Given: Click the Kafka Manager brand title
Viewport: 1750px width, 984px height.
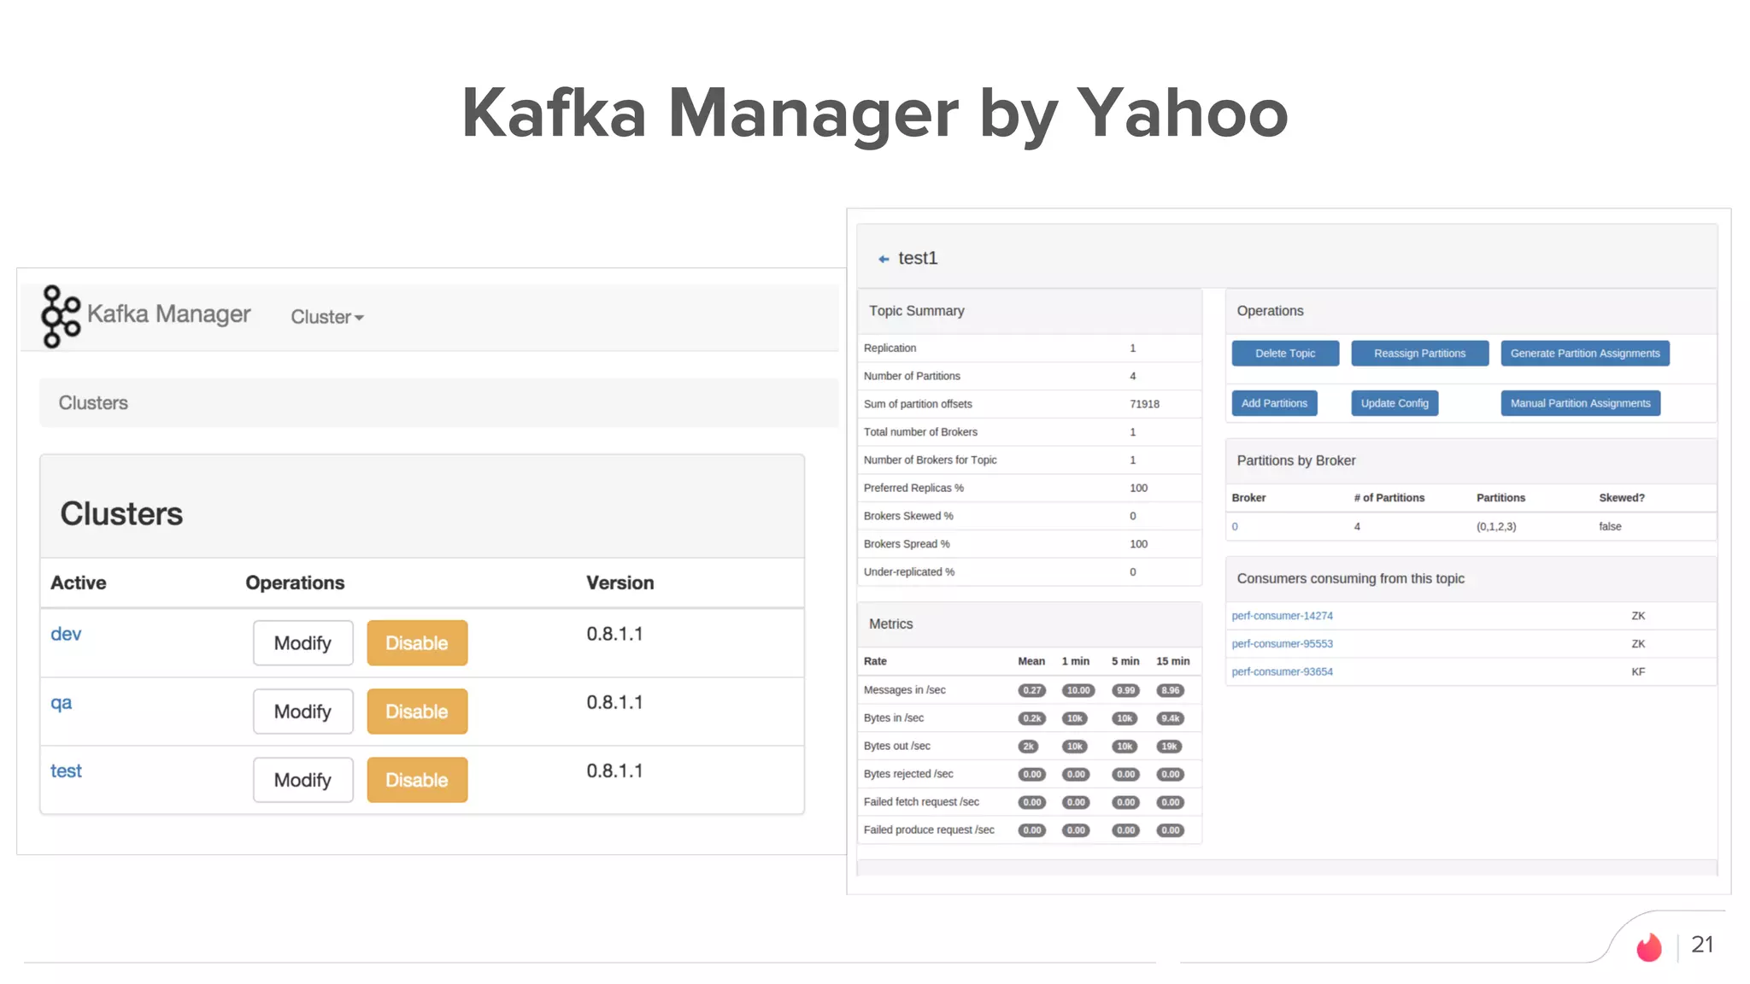Looking at the screenshot, I should point(169,313).
